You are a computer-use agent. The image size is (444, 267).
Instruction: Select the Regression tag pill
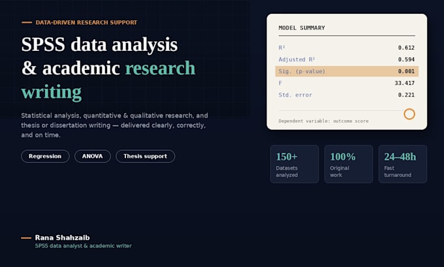coord(45,156)
